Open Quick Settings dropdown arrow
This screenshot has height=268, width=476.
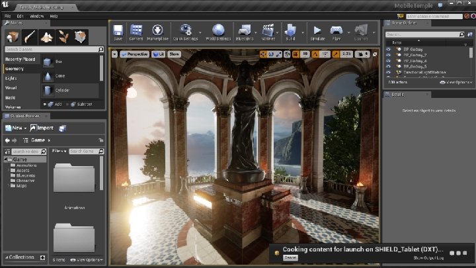(x=200, y=32)
